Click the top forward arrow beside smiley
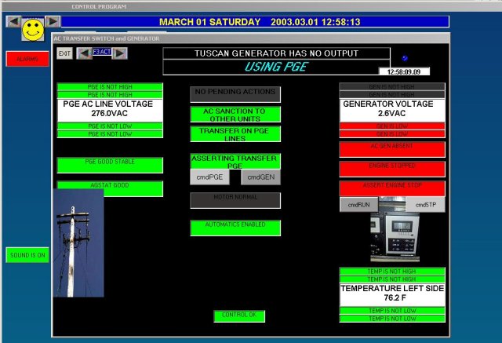This screenshot has width=502, height=343. pos(53,21)
